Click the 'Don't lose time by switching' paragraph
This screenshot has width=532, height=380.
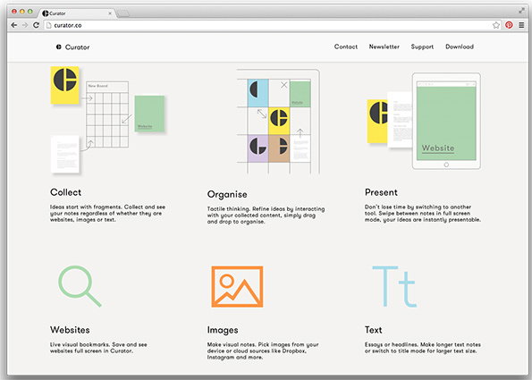(423, 214)
